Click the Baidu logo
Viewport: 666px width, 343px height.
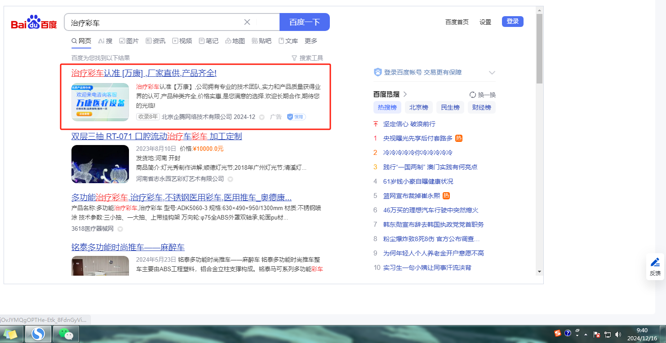(x=34, y=22)
